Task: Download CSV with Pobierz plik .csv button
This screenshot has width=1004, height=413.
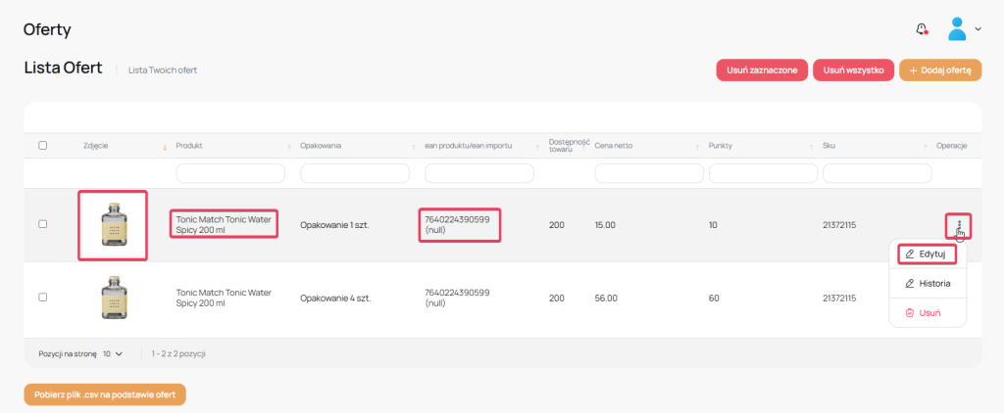Action: (105, 394)
